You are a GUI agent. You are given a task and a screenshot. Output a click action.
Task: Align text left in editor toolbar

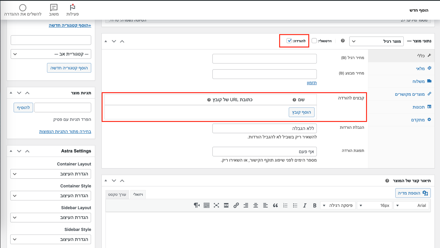click(265, 205)
